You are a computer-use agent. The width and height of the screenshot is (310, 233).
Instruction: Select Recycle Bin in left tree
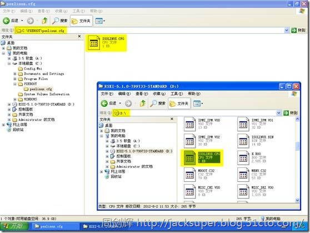pyautogui.click(x=15, y=130)
